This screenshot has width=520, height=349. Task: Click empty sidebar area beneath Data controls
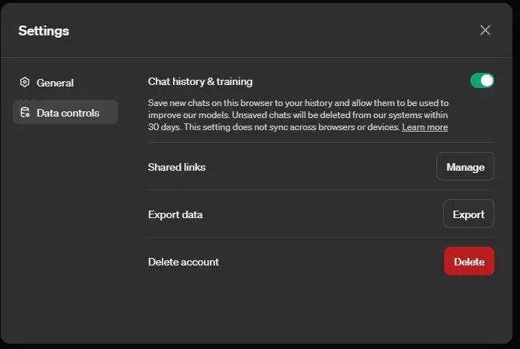tap(66, 226)
